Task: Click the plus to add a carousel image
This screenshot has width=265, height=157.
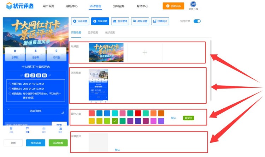Action: [145, 53]
